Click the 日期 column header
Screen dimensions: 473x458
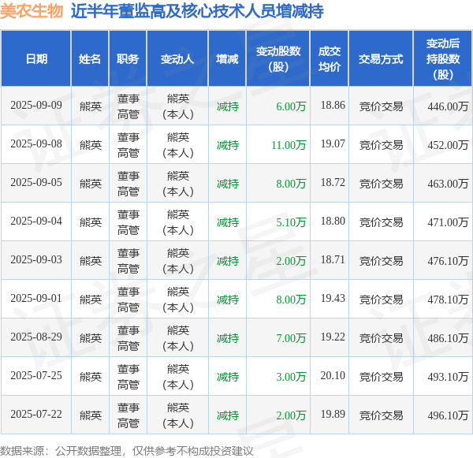[36, 59]
